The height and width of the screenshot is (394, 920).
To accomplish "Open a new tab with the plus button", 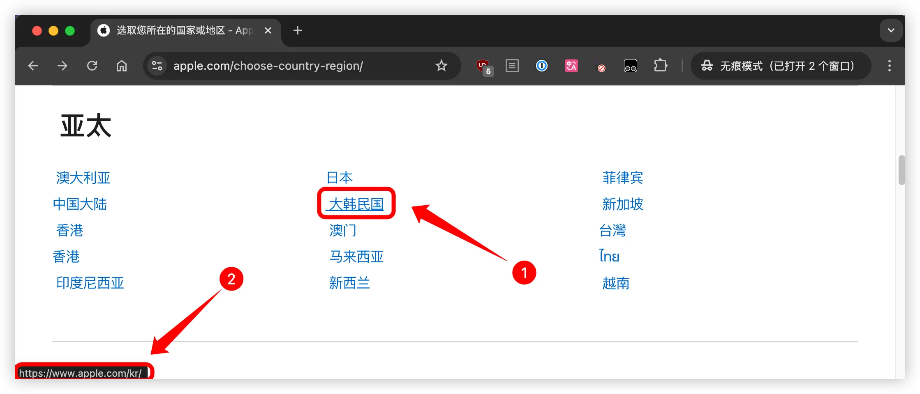I will [x=298, y=30].
